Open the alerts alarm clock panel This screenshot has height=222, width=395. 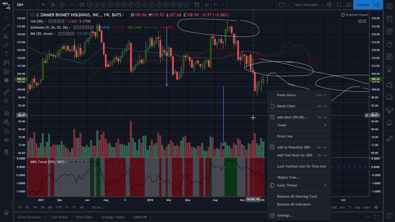(x=389, y=18)
